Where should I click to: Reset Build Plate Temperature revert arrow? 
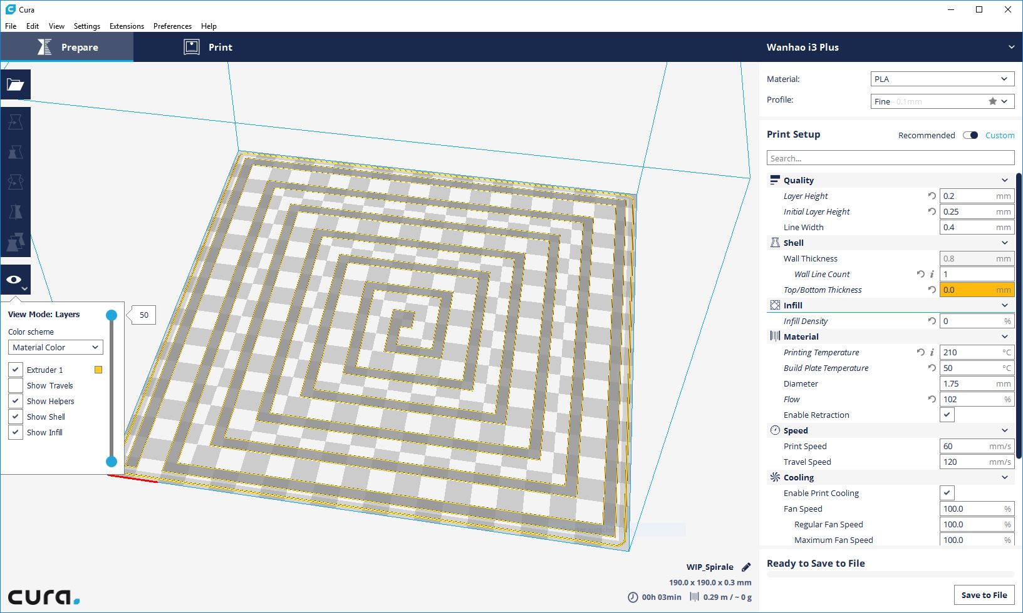tap(932, 368)
